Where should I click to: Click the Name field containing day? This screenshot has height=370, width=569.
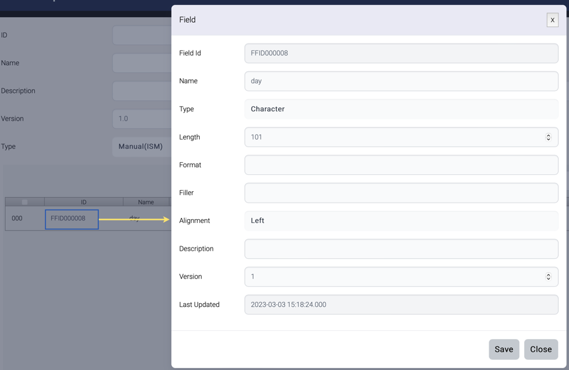401,81
